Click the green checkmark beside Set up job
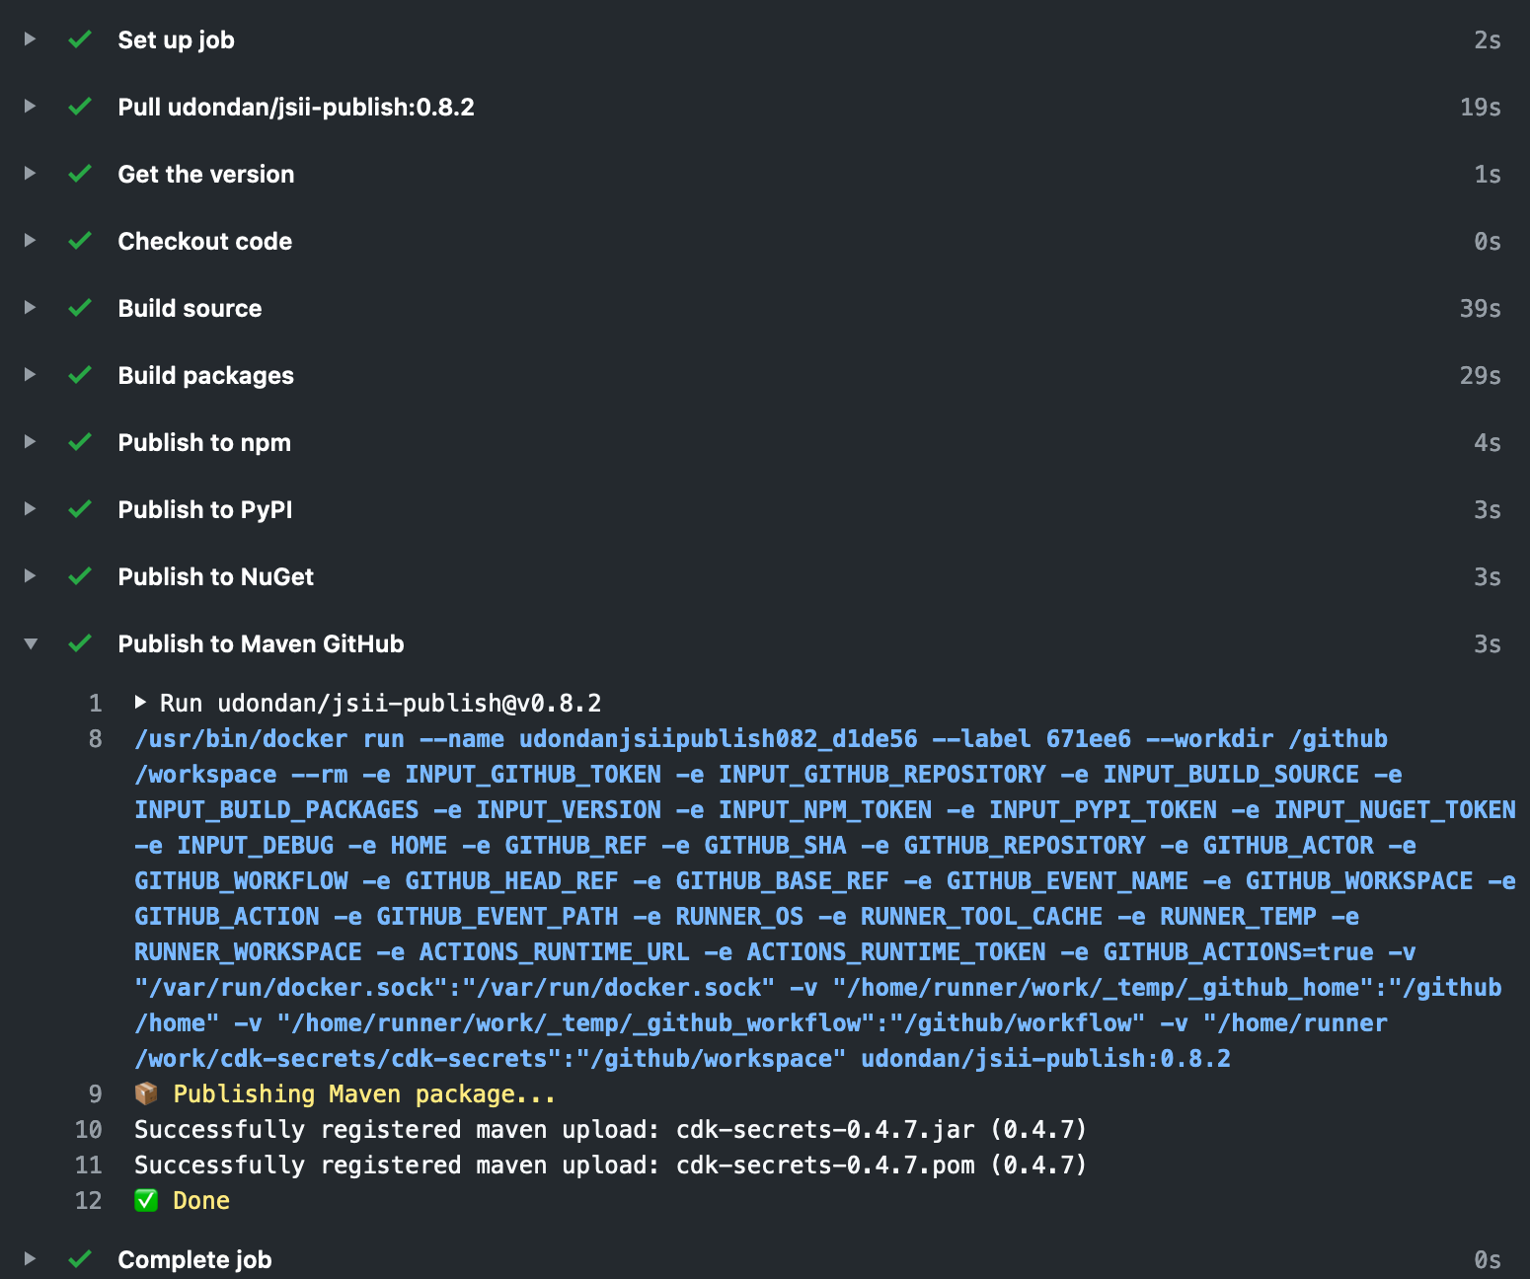The image size is (1530, 1279). pyautogui.click(x=79, y=40)
